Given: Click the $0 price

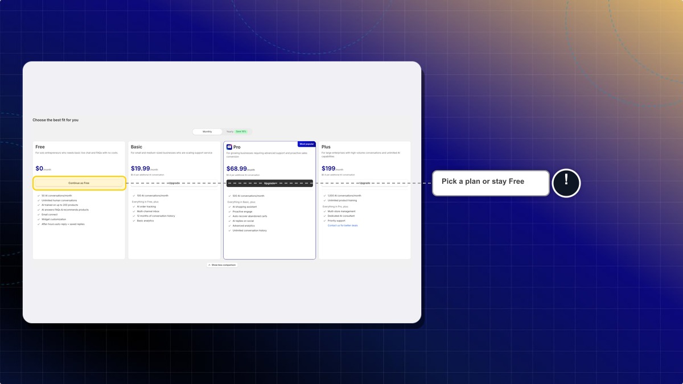Looking at the screenshot, I should 39,168.
